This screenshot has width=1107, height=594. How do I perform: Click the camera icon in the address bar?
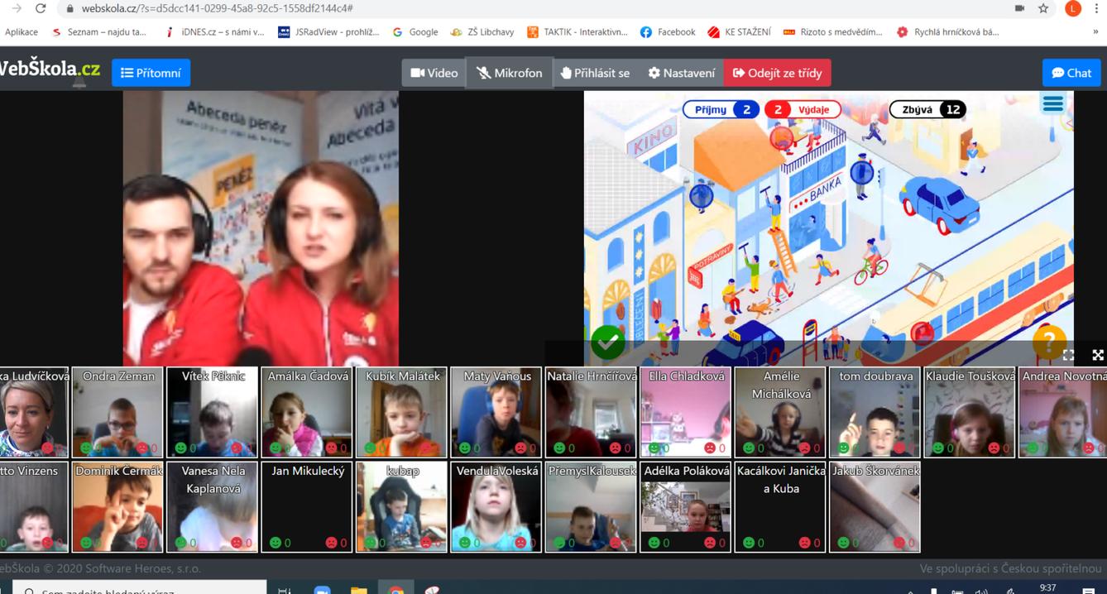pos(1019,8)
